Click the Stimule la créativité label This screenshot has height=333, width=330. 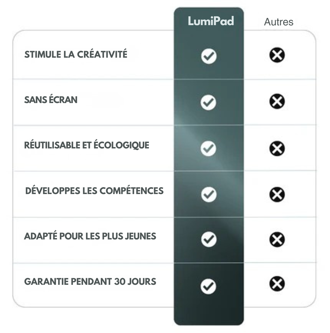(76, 54)
